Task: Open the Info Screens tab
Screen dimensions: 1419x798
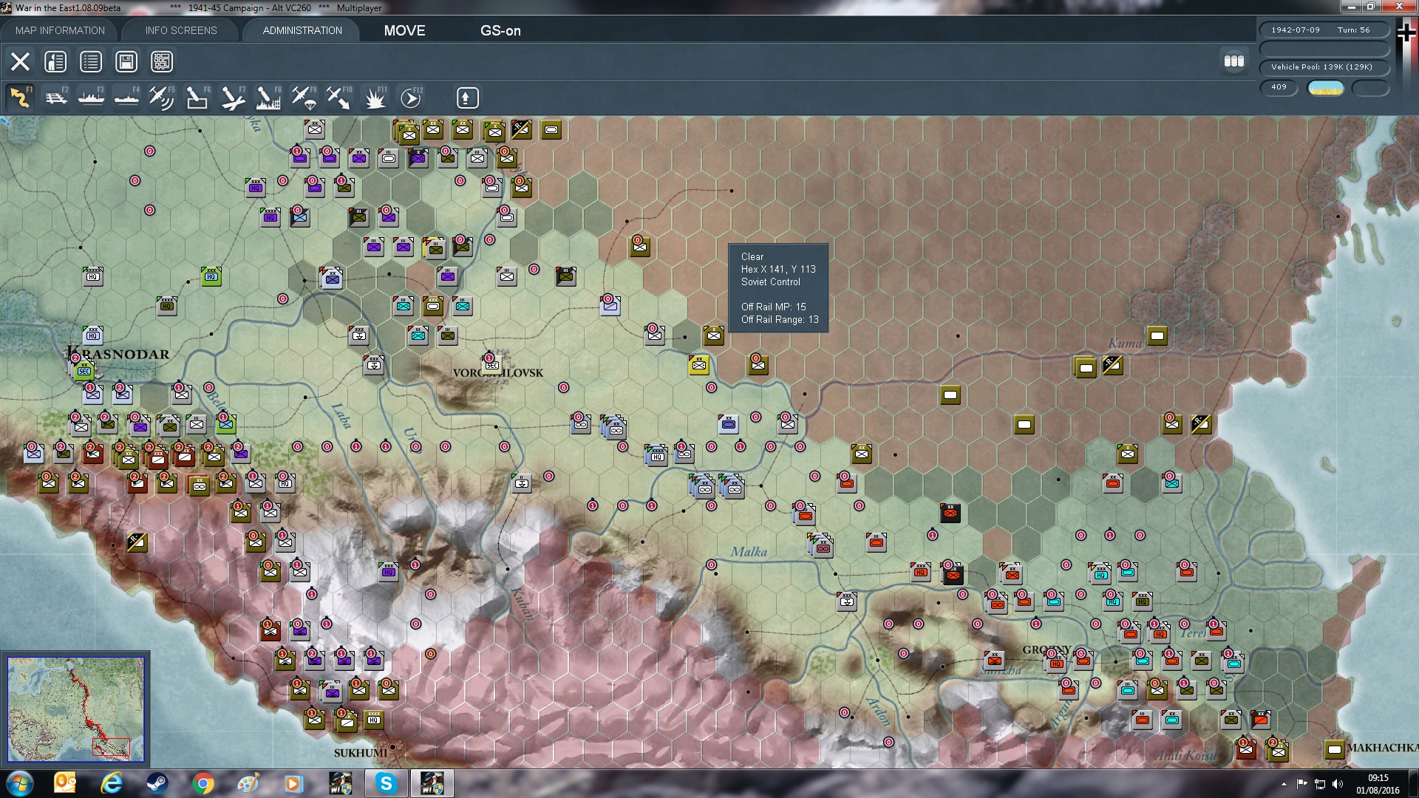Action: point(181,30)
